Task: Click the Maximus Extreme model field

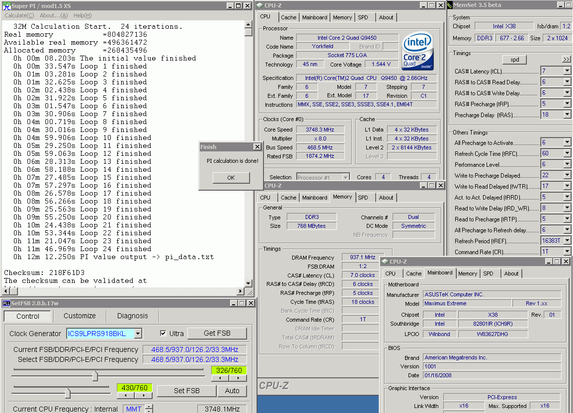Action: [467, 303]
